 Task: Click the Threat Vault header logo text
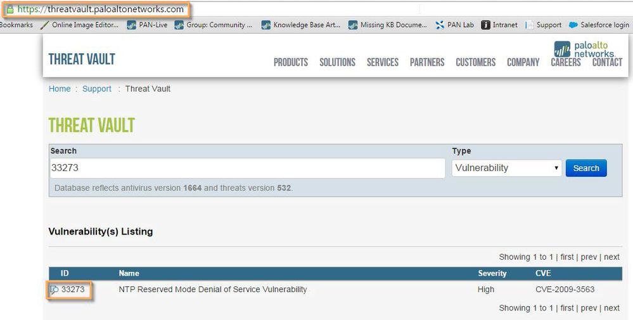[x=82, y=60]
